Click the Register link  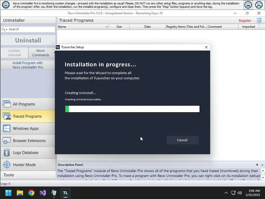[x=245, y=20]
